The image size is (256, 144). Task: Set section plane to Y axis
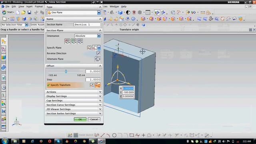pos(74,41)
